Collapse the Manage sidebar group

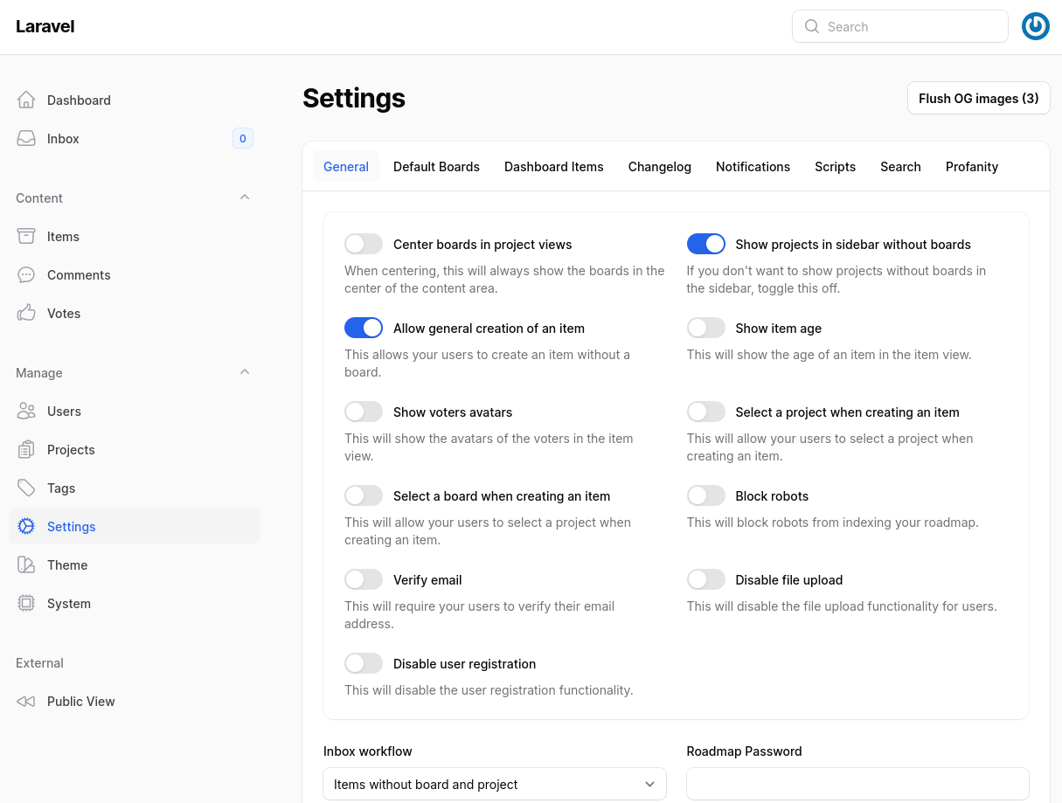tap(245, 372)
